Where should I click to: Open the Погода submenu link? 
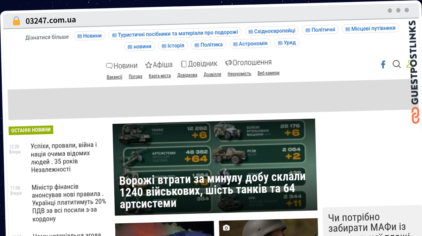pyautogui.click(x=135, y=76)
